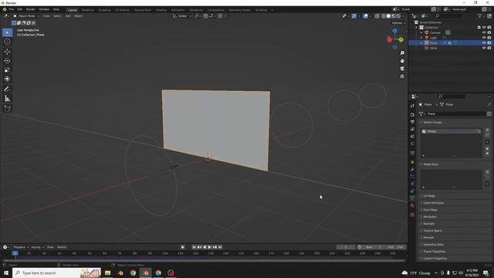Open the File menu
The height and width of the screenshot is (278, 494).
click(x=12, y=9)
